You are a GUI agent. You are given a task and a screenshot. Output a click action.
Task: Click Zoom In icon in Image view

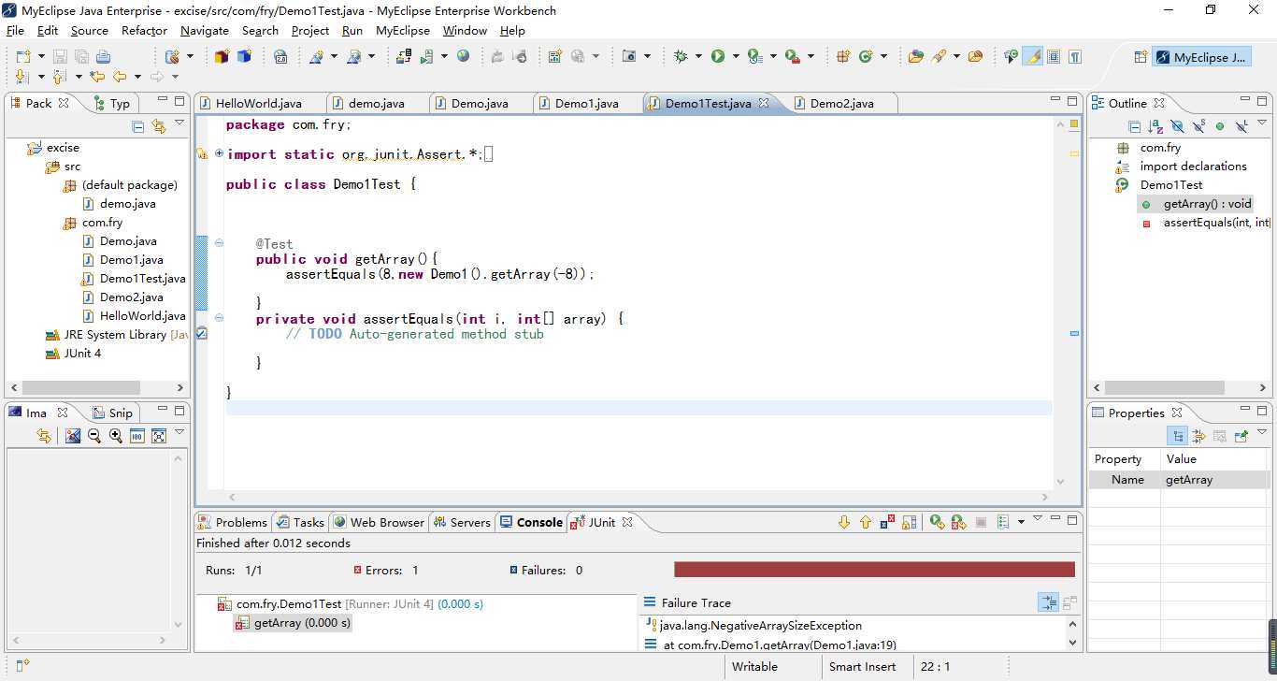pyautogui.click(x=115, y=436)
